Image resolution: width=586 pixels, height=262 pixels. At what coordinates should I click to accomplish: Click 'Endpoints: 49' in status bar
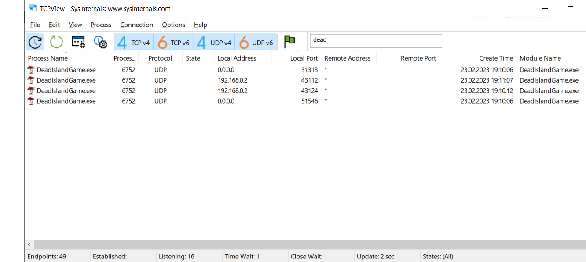[47, 256]
